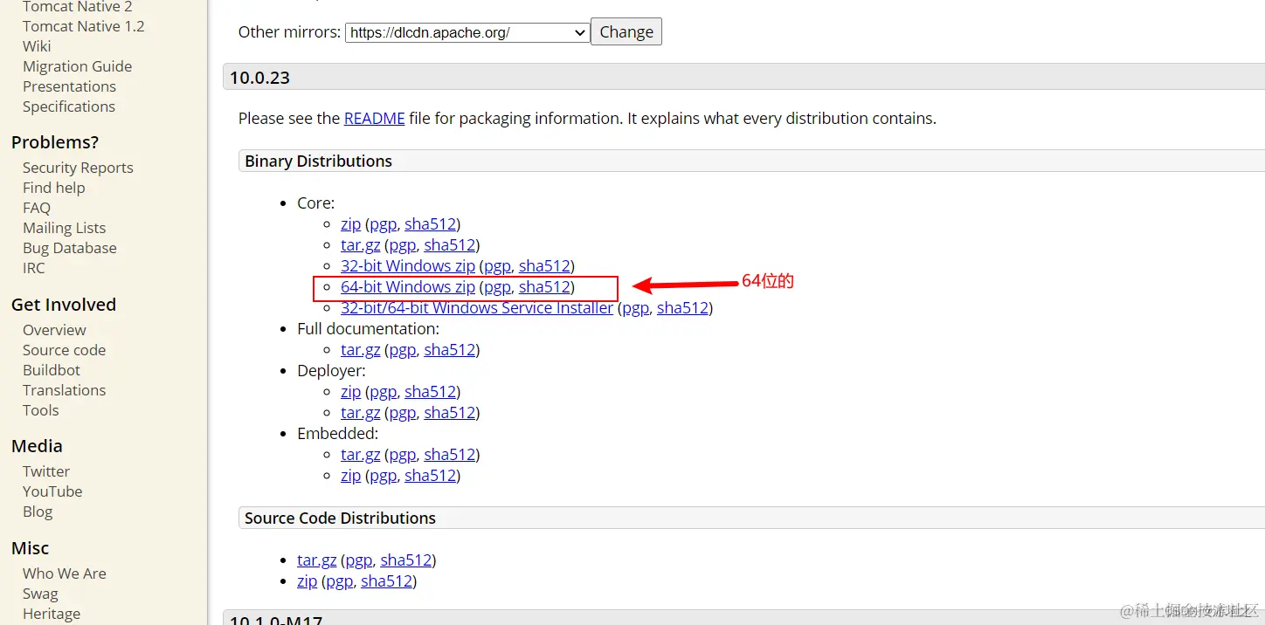Download the Core tar.gz distribution
1265x625 pixels.
point(361,244)
